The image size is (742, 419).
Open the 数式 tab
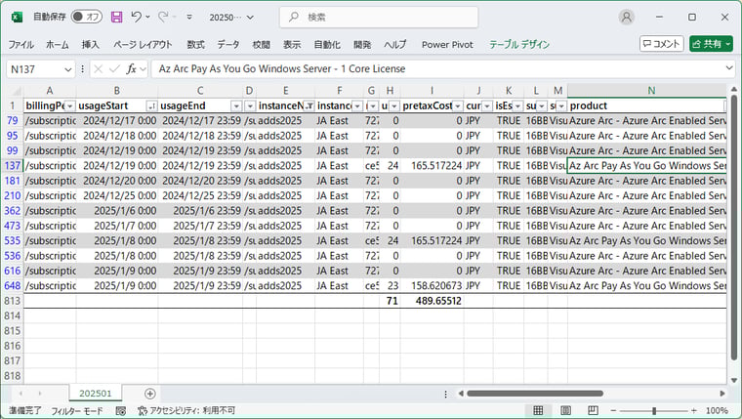[195, 45]
